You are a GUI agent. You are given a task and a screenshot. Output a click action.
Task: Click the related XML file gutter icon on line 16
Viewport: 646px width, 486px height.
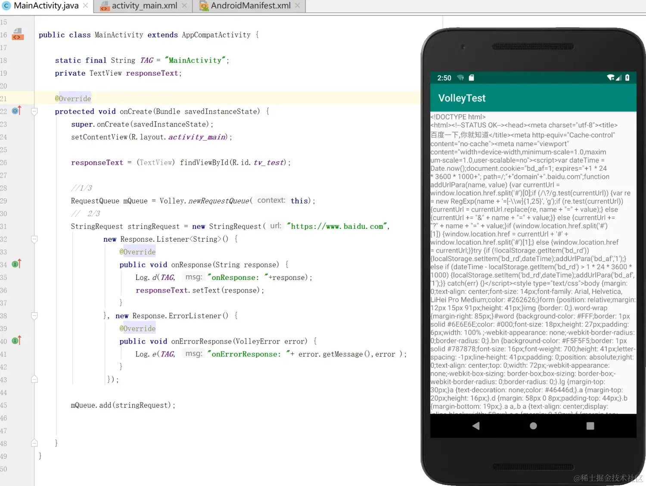coord(18,34)
